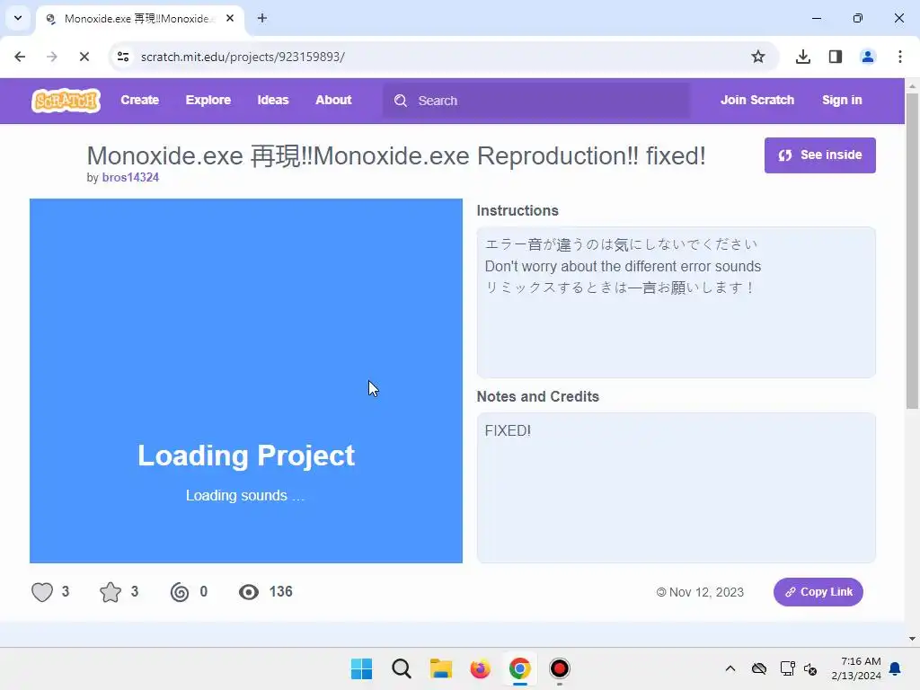Open the Explore menu item
Image resolution: width=920 pixels, height=690 pixels.
coord(208,101)
